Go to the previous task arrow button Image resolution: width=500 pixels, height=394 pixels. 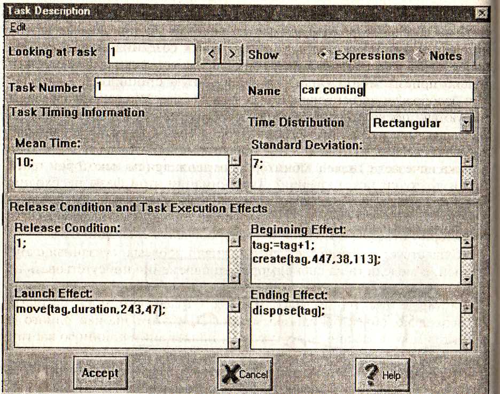(211, 54)
